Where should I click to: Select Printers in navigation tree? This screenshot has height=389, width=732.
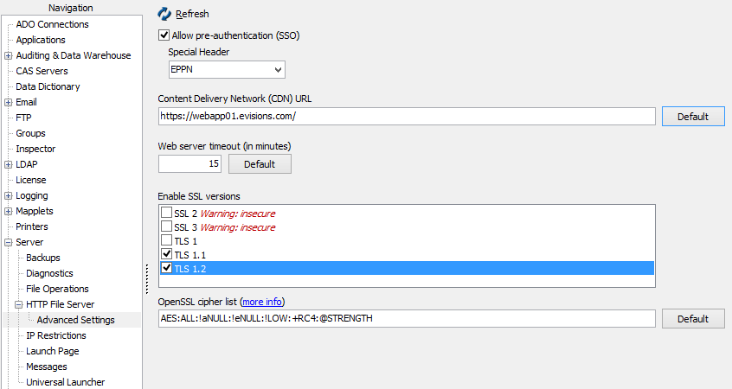point(32,226)
